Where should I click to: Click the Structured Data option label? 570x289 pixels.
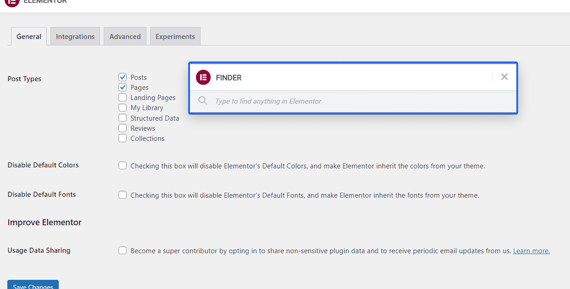pos(155,118)
